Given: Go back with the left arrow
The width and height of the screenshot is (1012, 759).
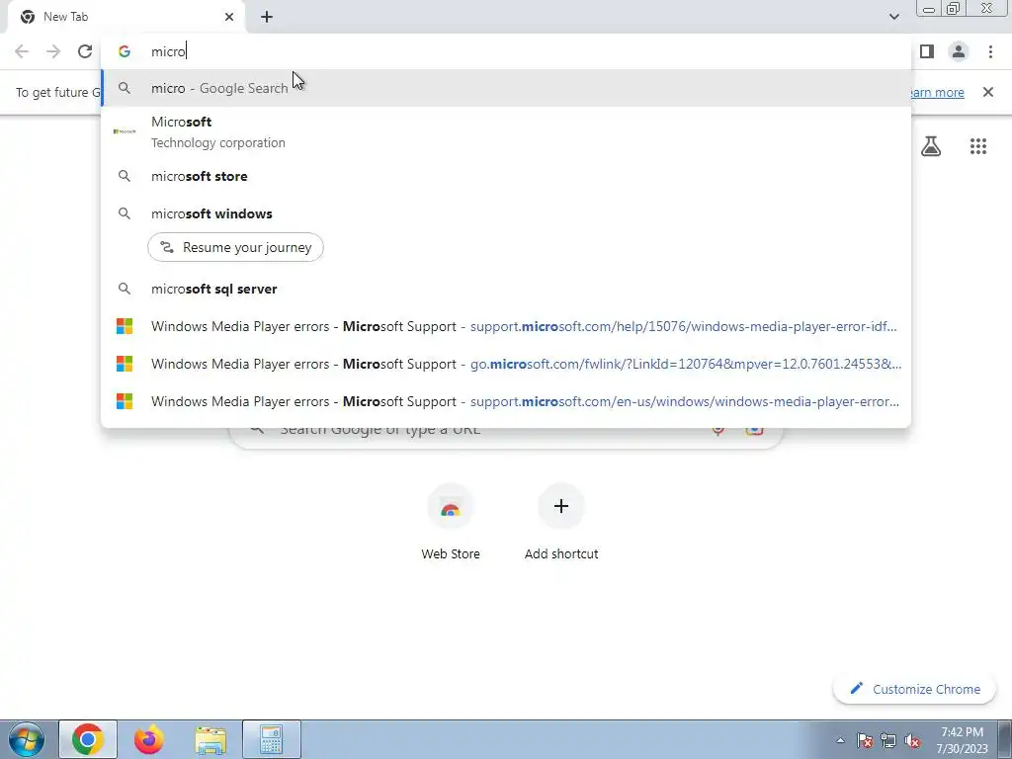Looking at the screenshot, I should [22, 51].
